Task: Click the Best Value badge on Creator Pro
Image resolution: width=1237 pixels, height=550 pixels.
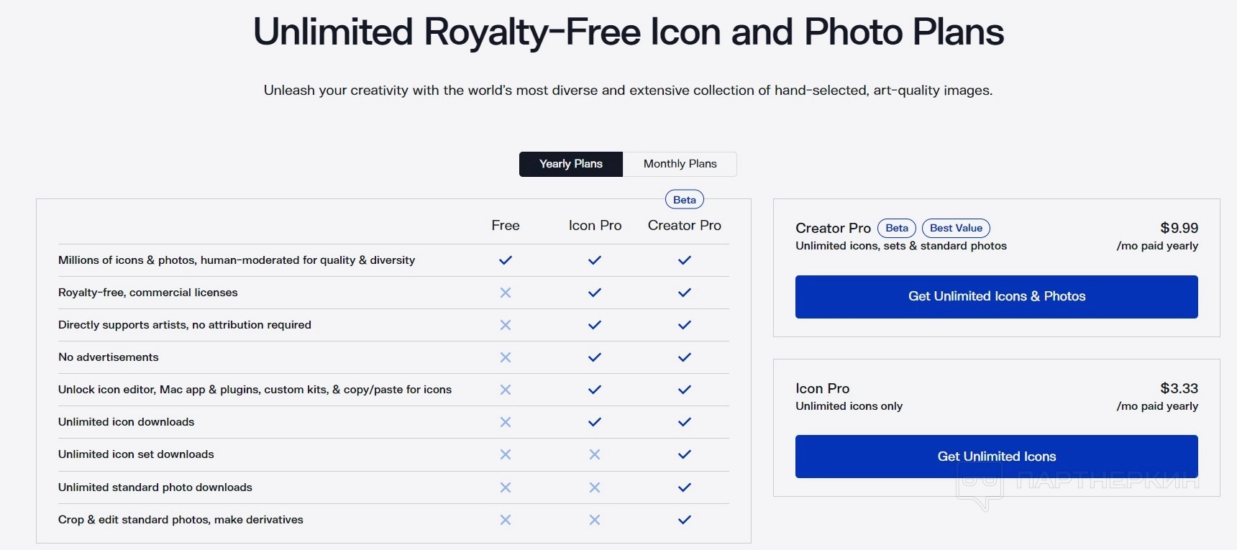Action: tap(956, 228)
